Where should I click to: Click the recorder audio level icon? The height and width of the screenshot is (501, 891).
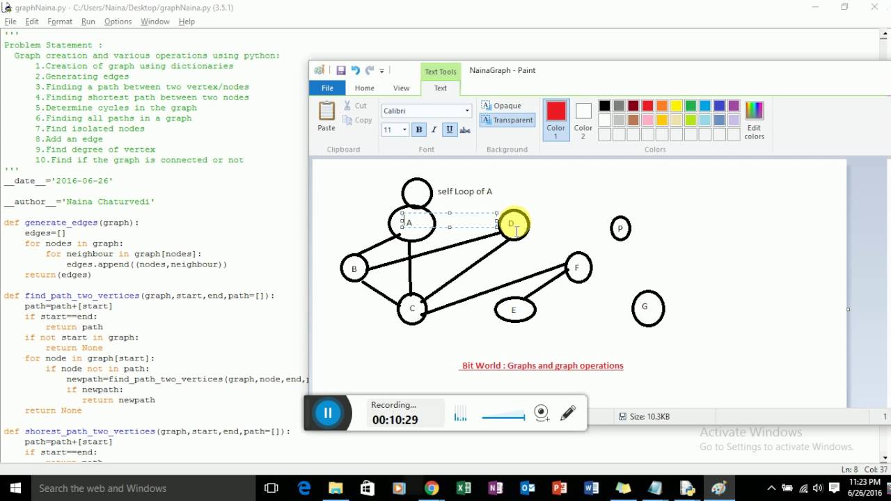point(460,415)
